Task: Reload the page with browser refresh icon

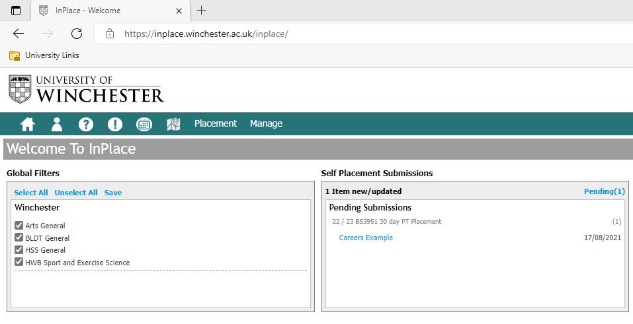Action: pos(77,34)
